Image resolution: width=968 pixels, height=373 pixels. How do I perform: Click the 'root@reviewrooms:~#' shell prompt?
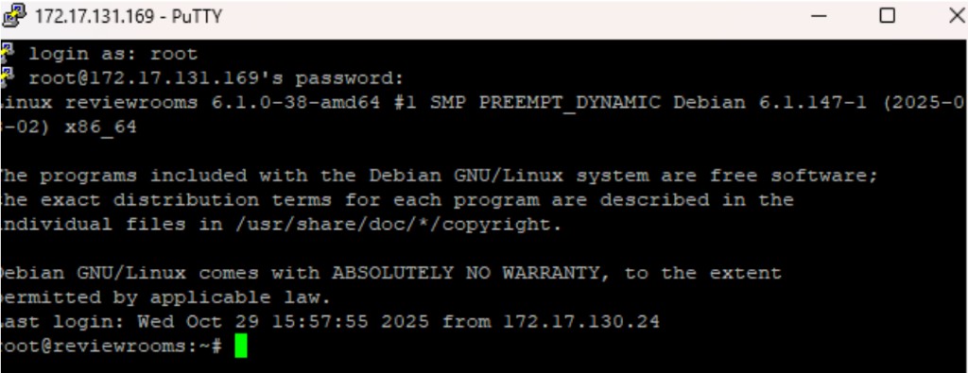pos(112,346)
